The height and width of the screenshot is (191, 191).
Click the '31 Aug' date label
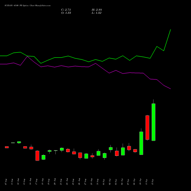point(97,182)
